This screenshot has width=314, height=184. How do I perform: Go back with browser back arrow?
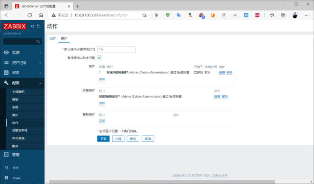tap(7, 15)
